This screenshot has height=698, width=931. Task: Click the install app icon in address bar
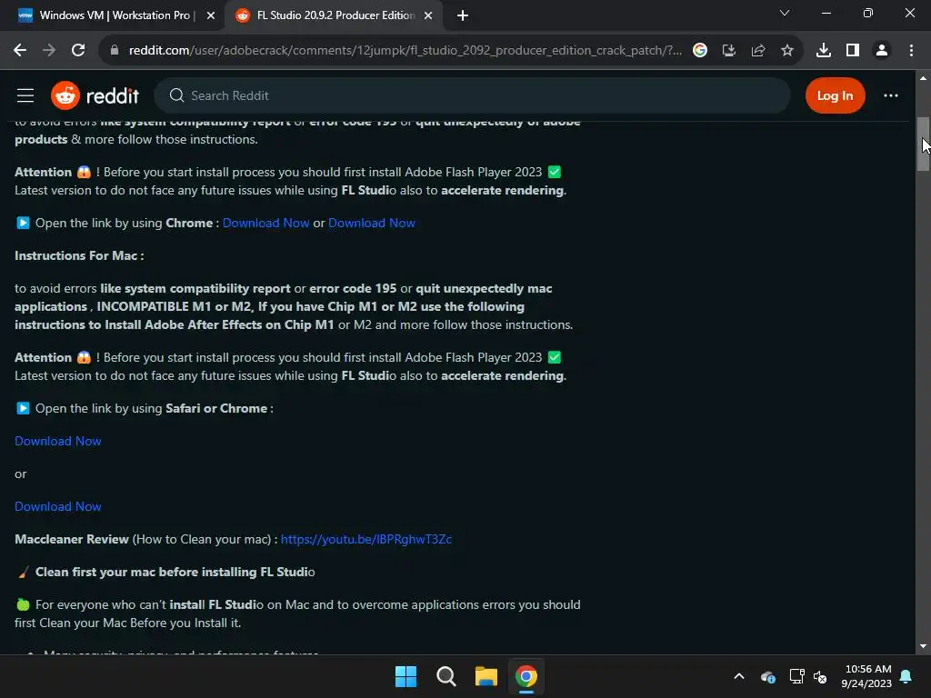coord(729,51)
